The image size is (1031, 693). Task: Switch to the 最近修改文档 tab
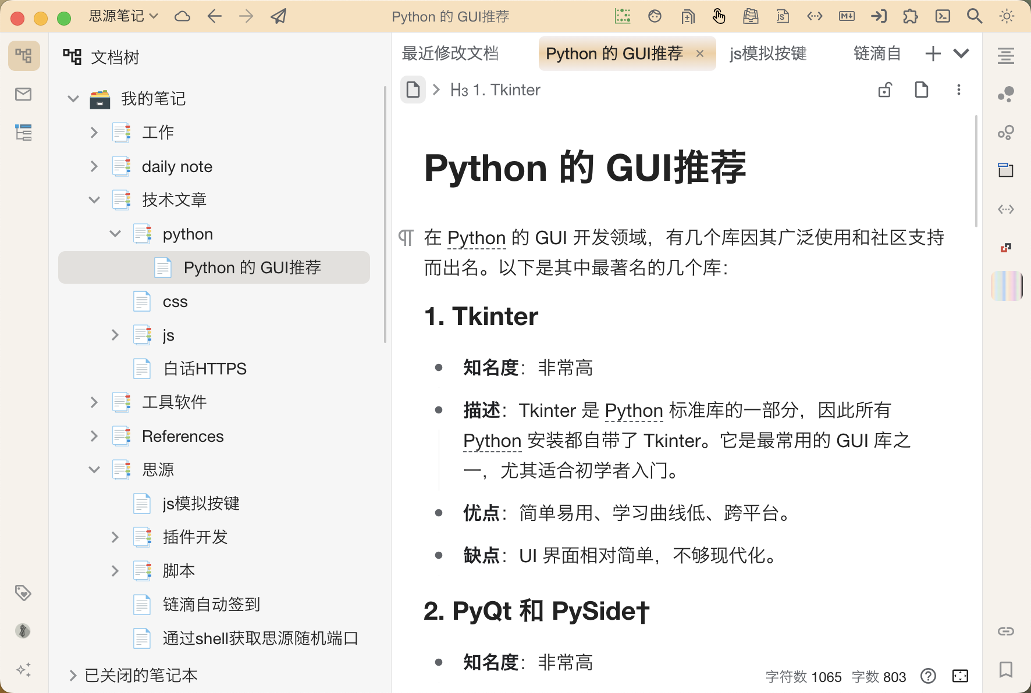450,53
